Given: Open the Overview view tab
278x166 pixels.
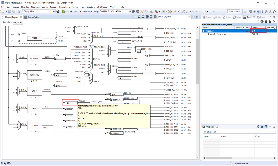Looking at the screenshot, I should click(x=207, y=17).
